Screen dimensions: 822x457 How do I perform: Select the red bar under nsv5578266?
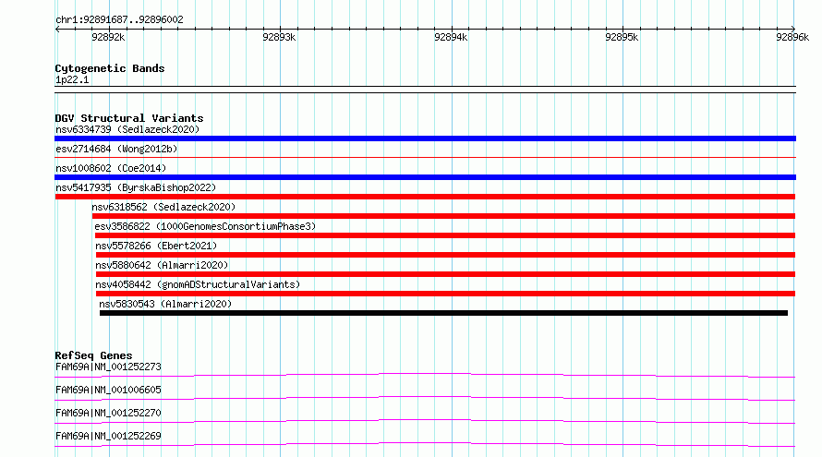point(445,255)
